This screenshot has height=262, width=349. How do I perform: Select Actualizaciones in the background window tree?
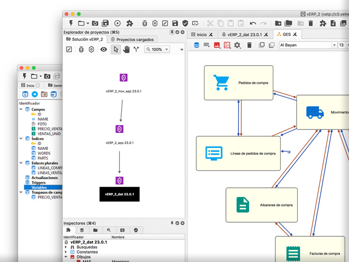pyautogui.click(x=45, y=178)
